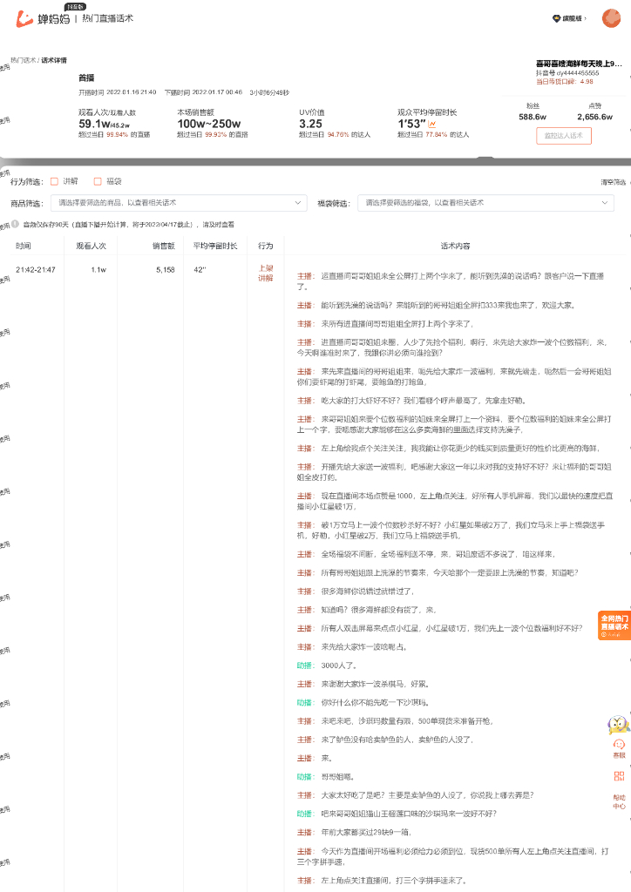Screen dimensions: 631x892
Task: Enable the 福袋 behavior filter checkbox
Action: [x=98, y=181]
